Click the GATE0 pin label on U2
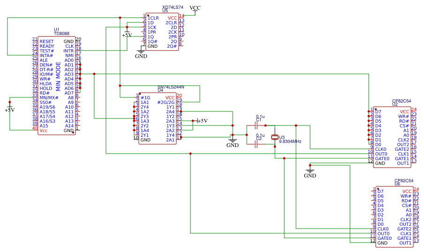Viewport: 424px width, 252px height. tap(382, 159)
